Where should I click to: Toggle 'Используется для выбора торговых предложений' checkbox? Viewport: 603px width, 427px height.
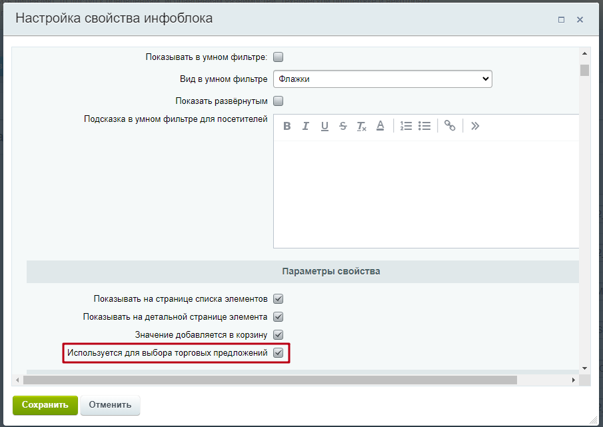point(278,352)
